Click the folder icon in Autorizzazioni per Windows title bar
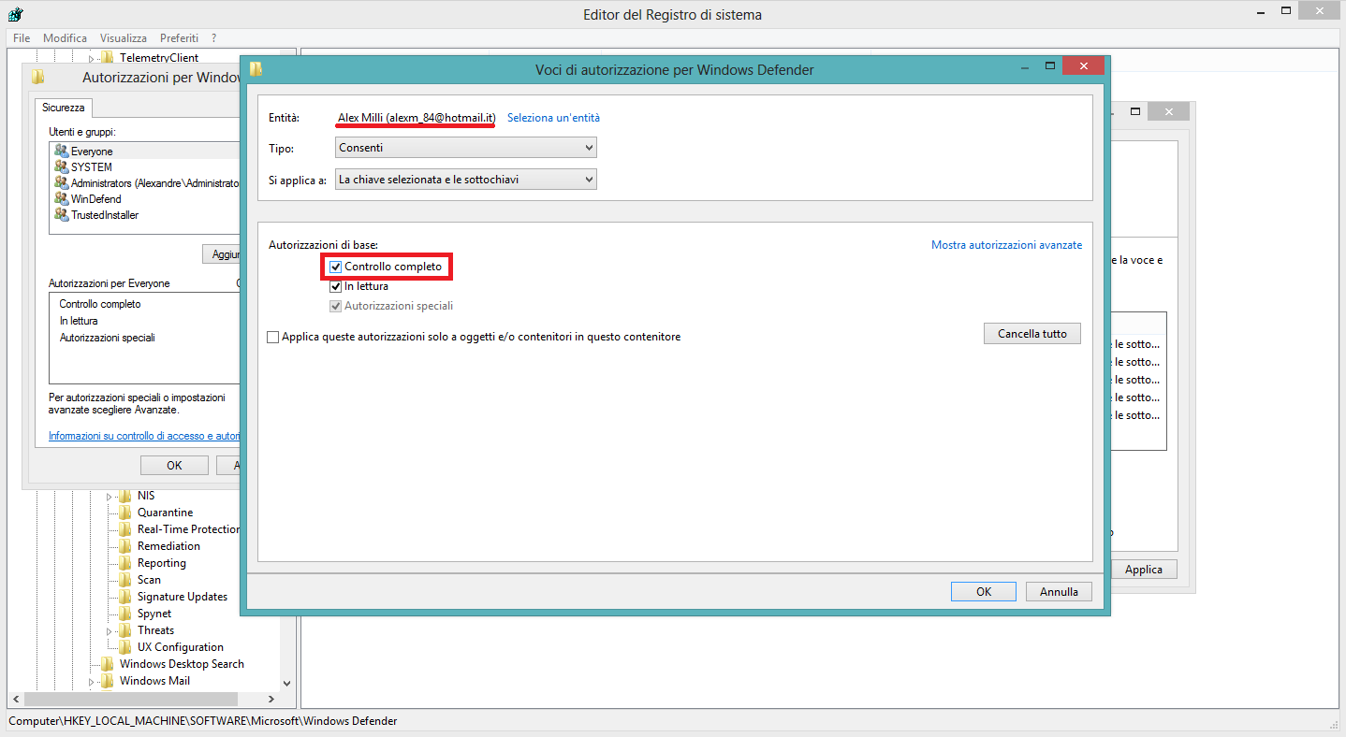 point(37,78)
